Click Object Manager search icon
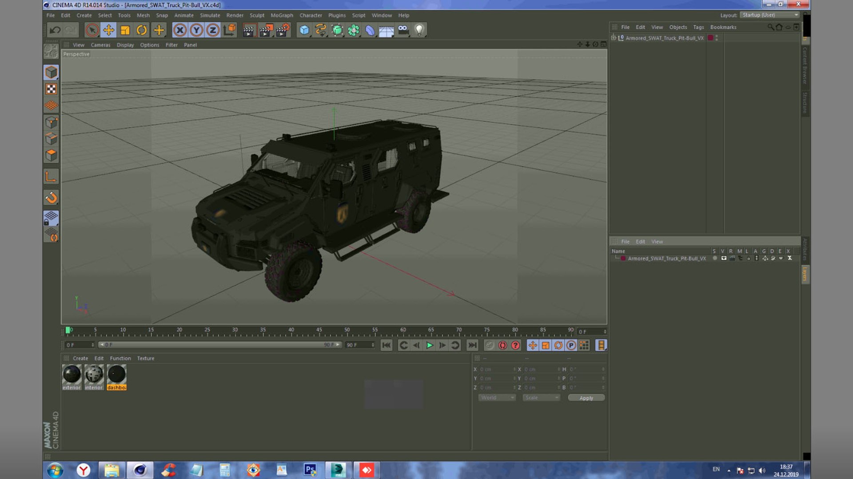Image resolution: width=853 pixels, height=479 pixels. click(x=771, y=27)
